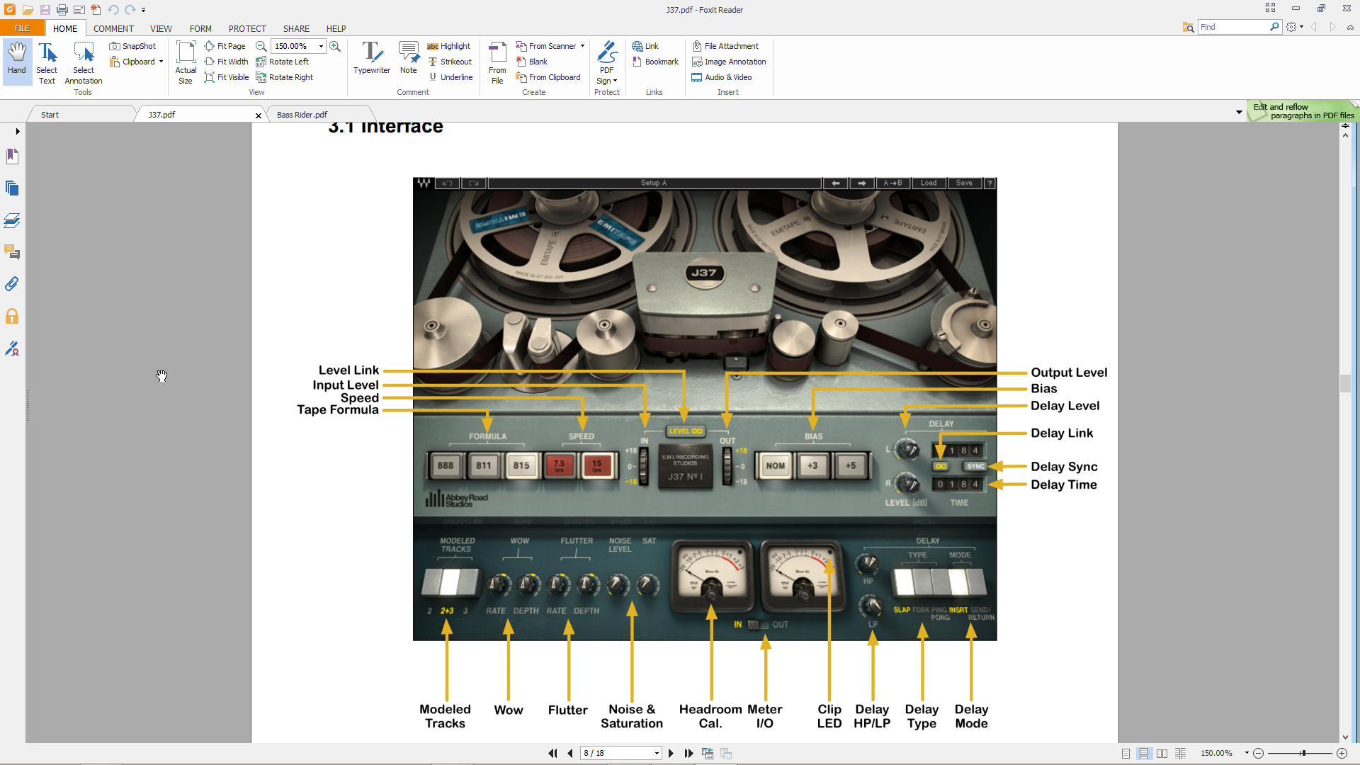Open the Clipboard dropdown

click(x=161, y=62)
